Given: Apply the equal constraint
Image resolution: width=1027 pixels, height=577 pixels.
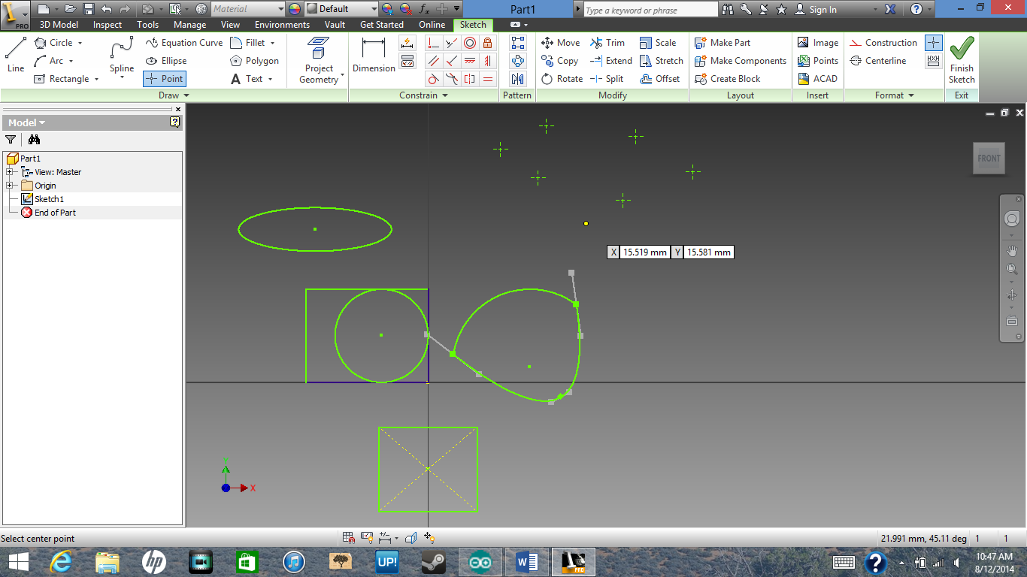Looking at the screenshot, I should tap(488, 79).
